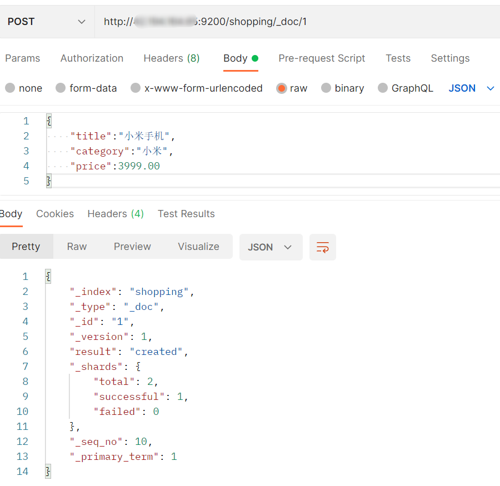500x486 pixels.
Task: Open the Pre-request Script tab
Action: click(x=322, y=58)
